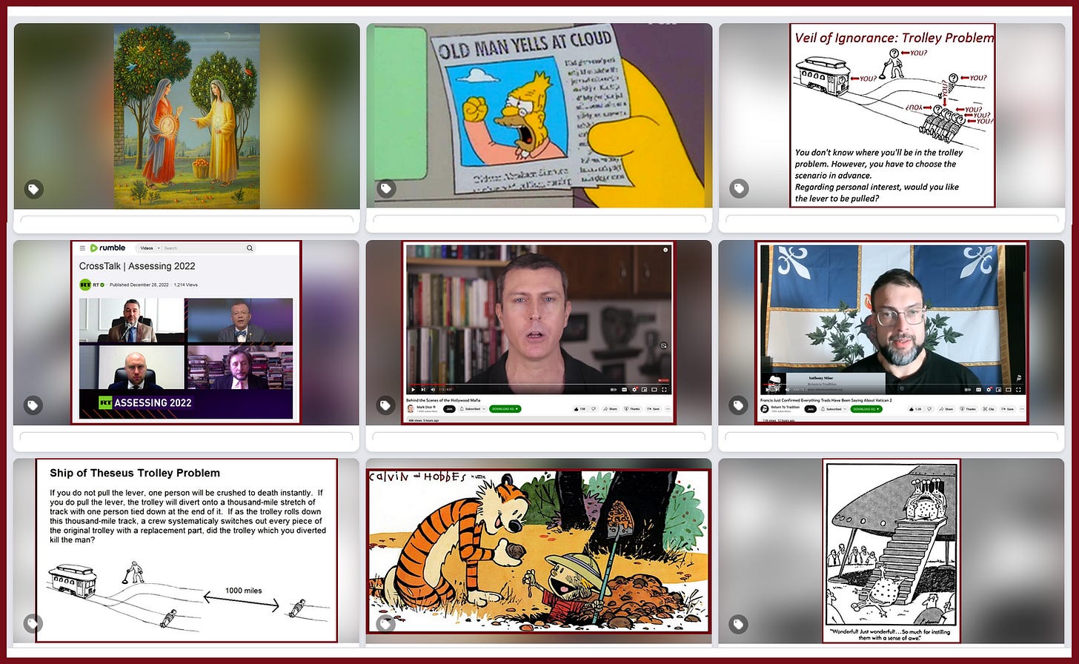Click the tag icon on the two-women painting card
This screenshot has width=1079, height=664.
[33, 189]
